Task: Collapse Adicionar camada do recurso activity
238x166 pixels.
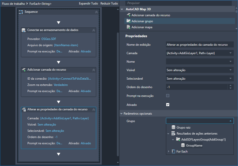Action: (x=94, y=70)
